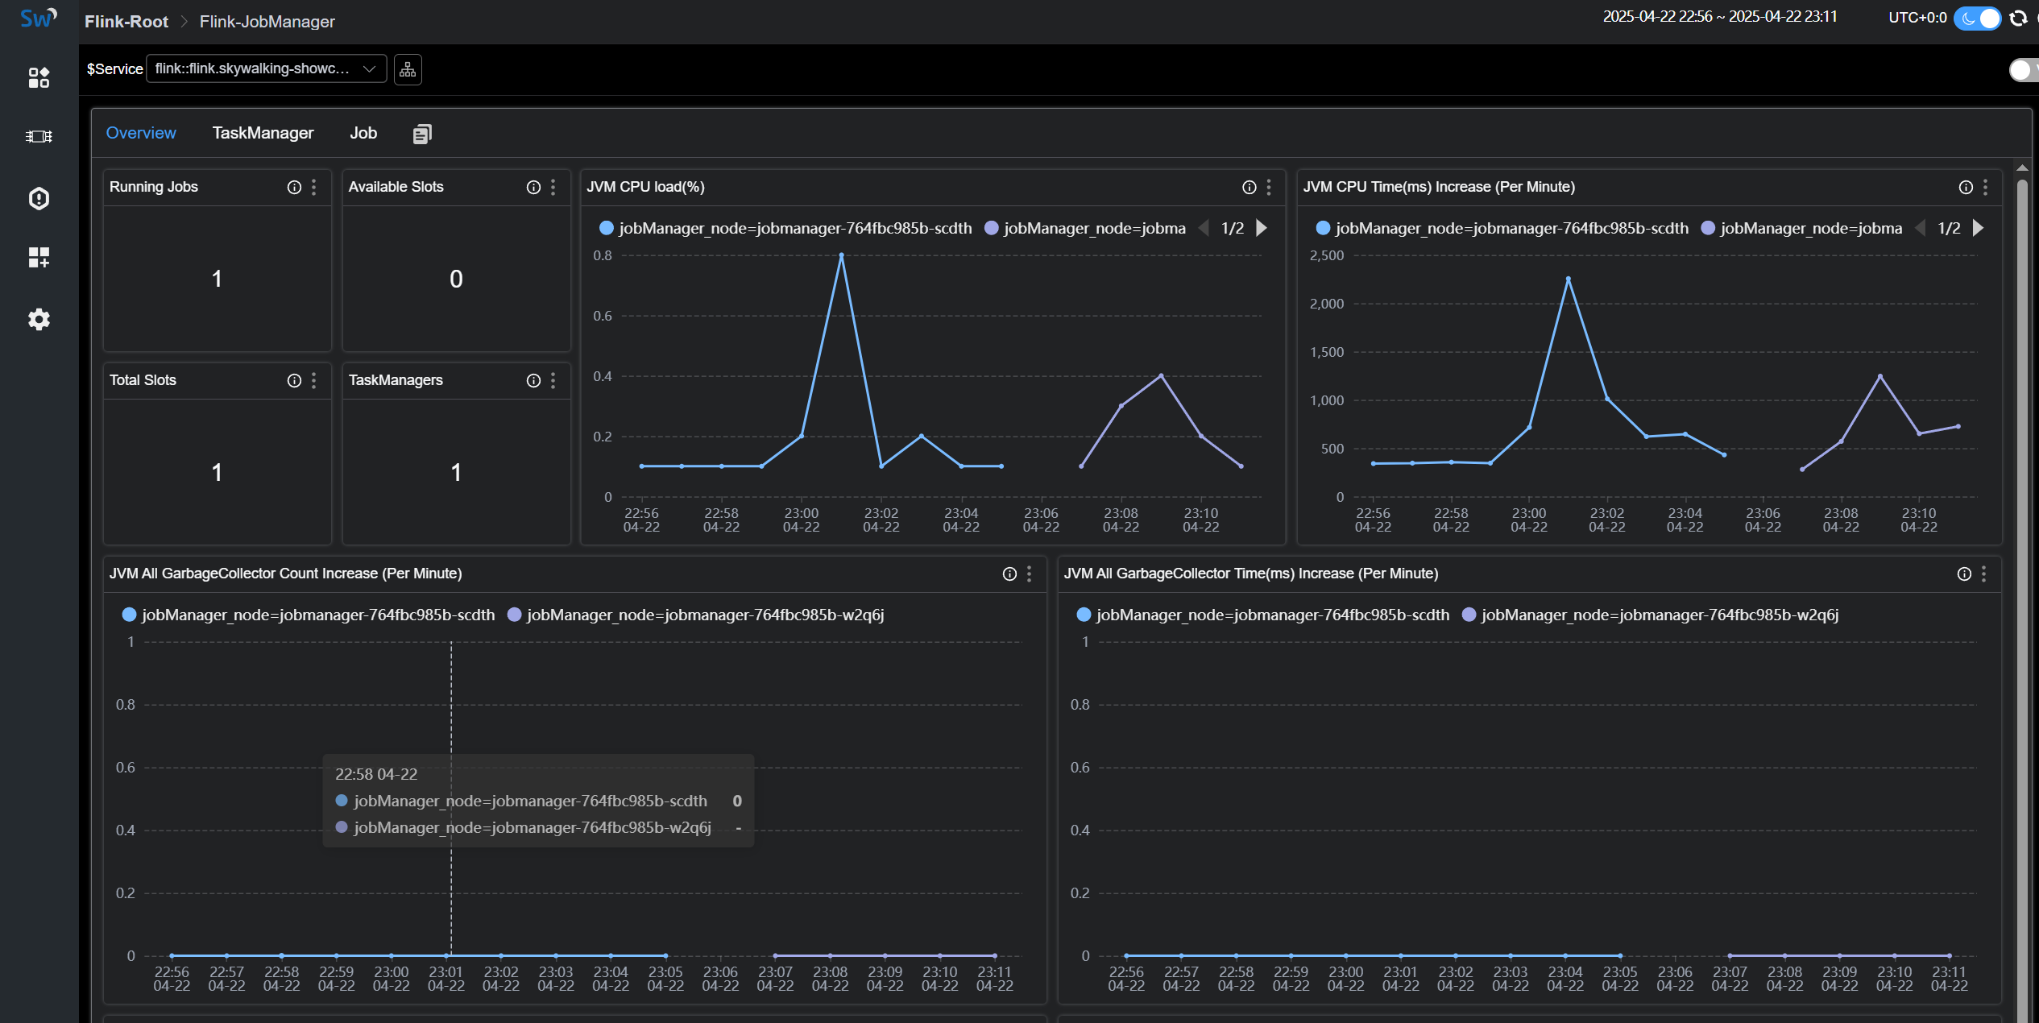Toggle dark theme switch in header
The image size is (2039, 1023).
[x=1979, y=18]
